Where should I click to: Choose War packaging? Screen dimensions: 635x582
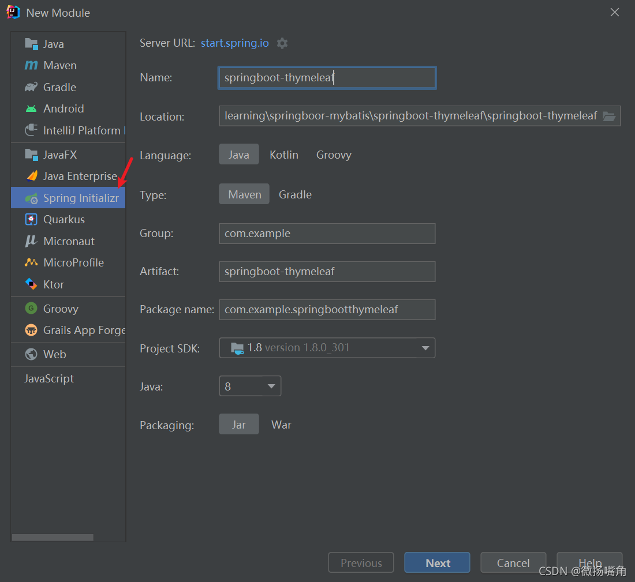point(281,425)
